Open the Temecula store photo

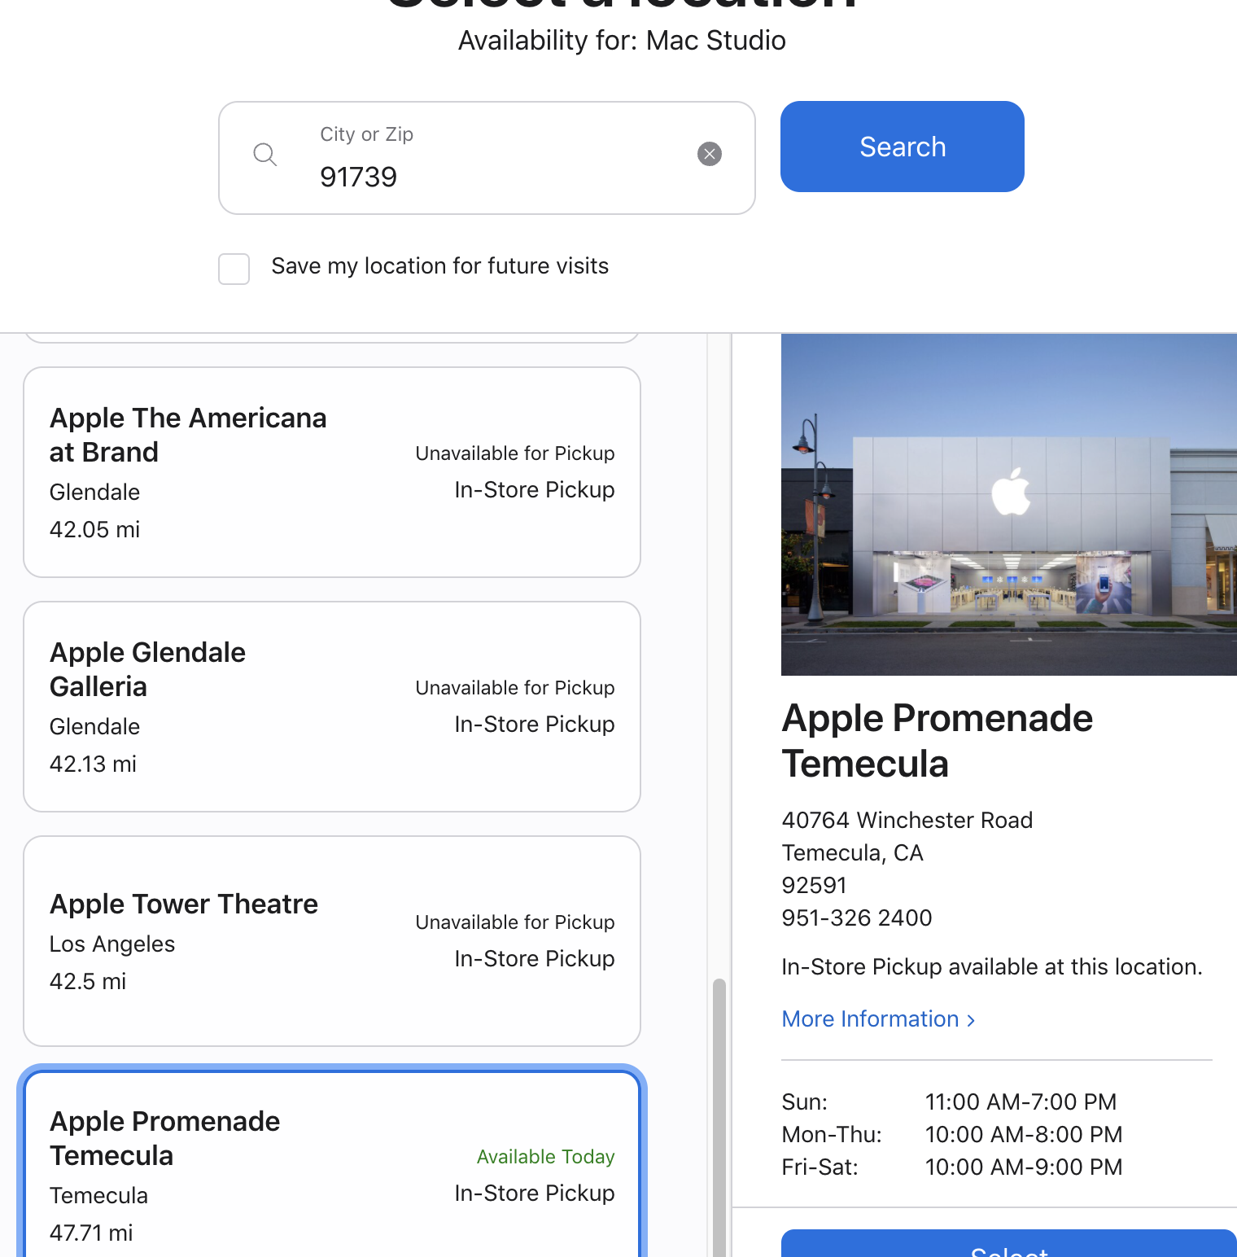(x=1009, y=505)
